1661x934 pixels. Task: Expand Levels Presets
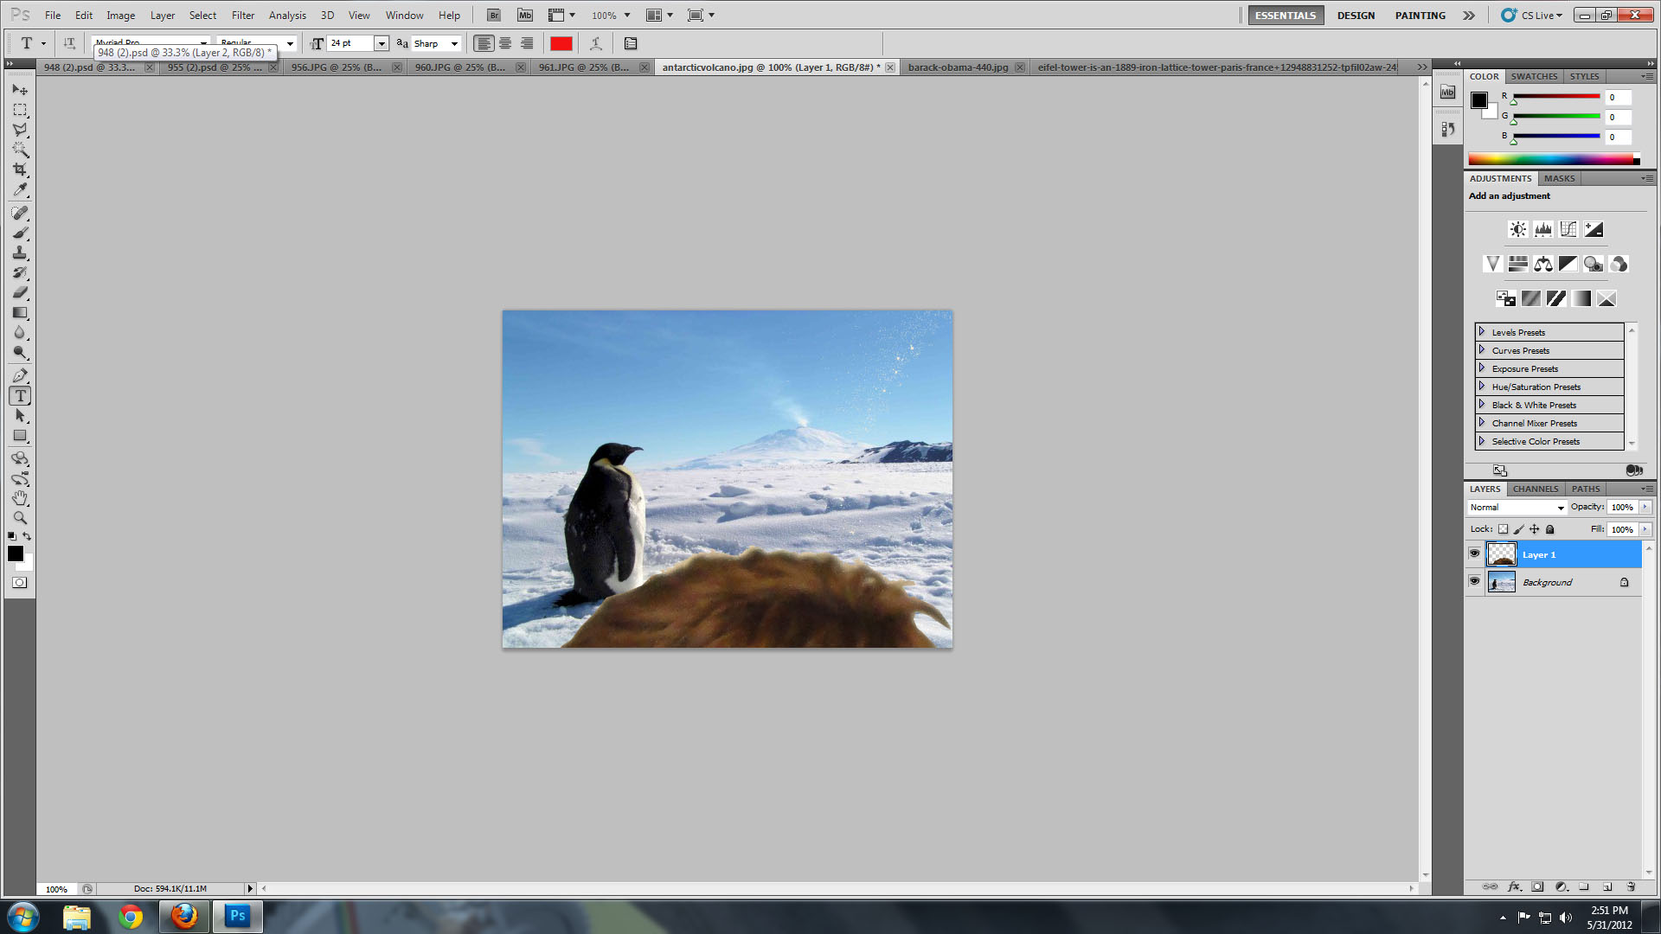pyautogui.click(x=1482, y=331)
